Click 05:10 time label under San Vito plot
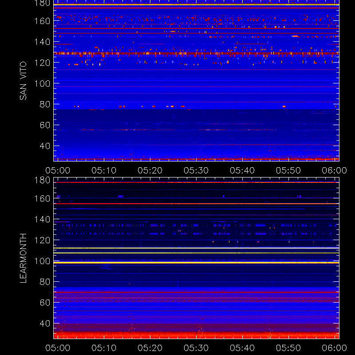Screen dimensions: 355x355 tap(104, 170)
